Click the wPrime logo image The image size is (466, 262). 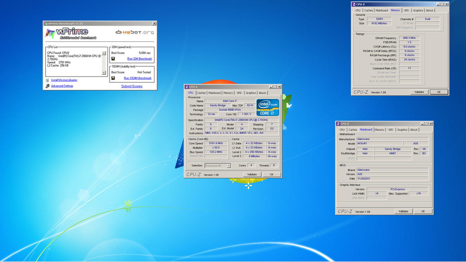point(71,34)
